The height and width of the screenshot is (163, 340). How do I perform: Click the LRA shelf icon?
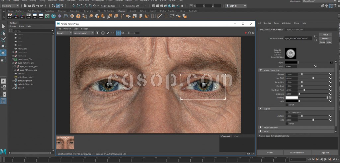(x=29, y=16)
